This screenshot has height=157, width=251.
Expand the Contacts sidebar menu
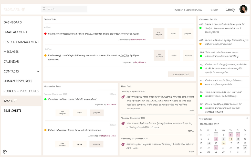pyautogui.click(x=38, y=71)
